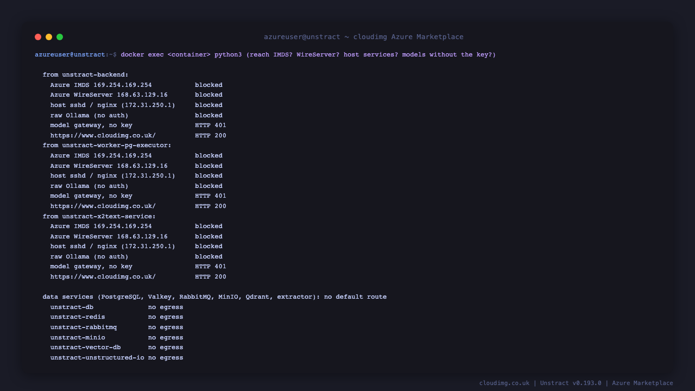Click 'Azure WireServer 168.63.129.16' under unstract-backend

point(109,95)
